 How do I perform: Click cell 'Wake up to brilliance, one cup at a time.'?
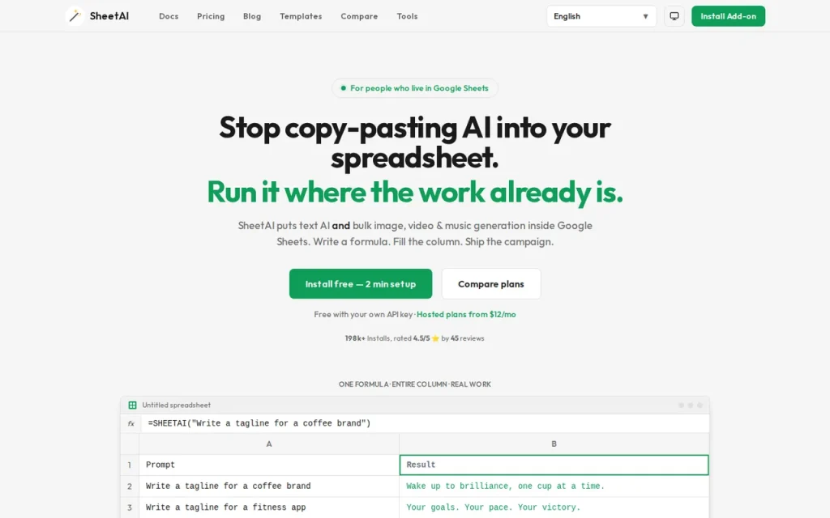tap(554, 486)
